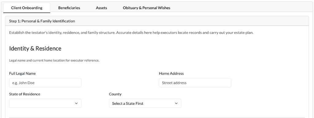Click the State of Residence chevron arrow

(x=76, y=103)
